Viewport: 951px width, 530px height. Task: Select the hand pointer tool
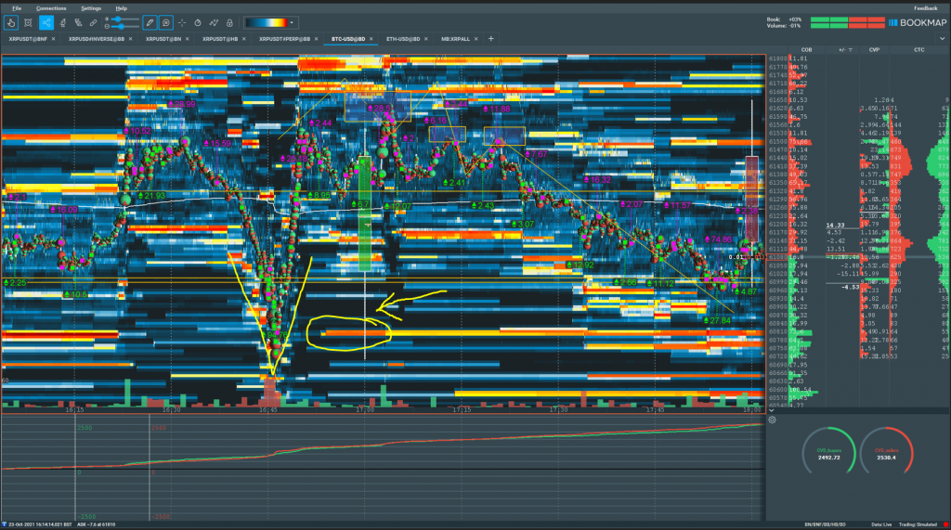[11, 23]
